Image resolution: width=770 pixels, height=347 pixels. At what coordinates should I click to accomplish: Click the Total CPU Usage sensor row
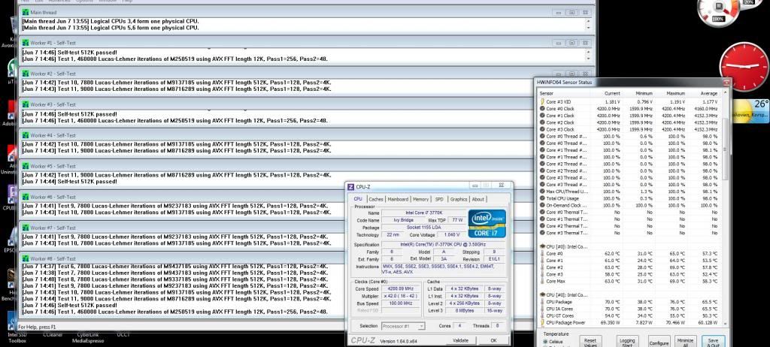629,198
